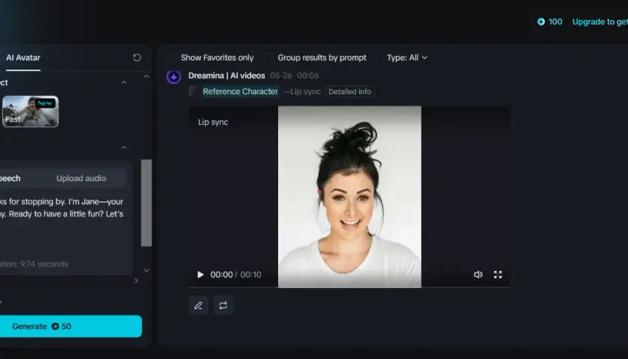
Task: Select the AI Avatar tab
Action: tap(23, 58)
